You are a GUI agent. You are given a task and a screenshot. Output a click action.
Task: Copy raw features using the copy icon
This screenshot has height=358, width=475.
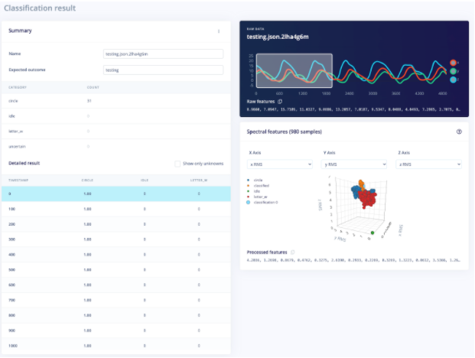pos(280,101)
